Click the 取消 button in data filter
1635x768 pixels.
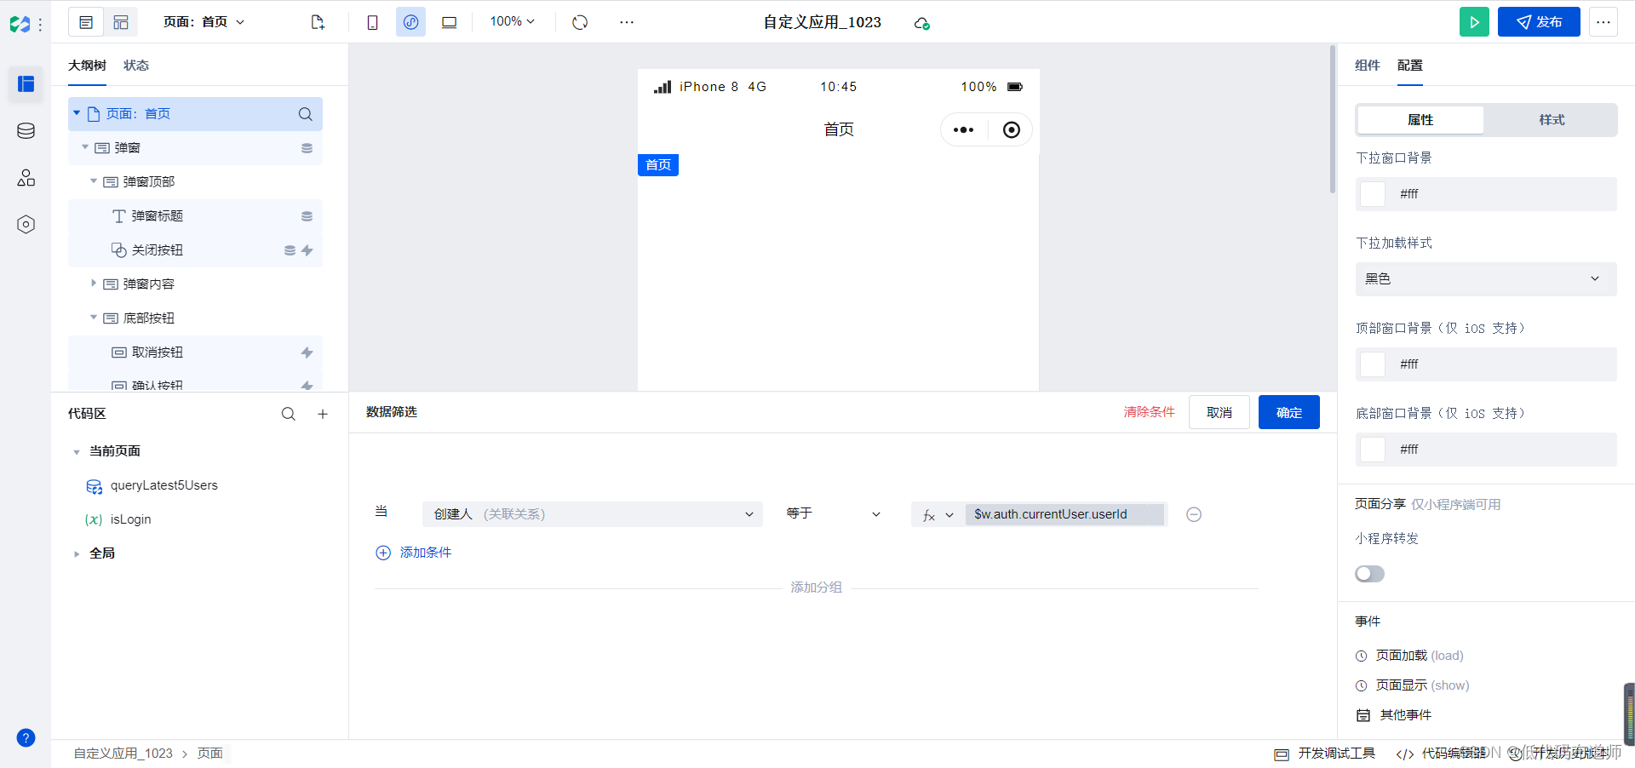(x=1219, y=412)
